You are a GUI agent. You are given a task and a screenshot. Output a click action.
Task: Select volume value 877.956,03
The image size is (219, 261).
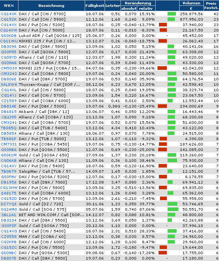coord(191,19)
